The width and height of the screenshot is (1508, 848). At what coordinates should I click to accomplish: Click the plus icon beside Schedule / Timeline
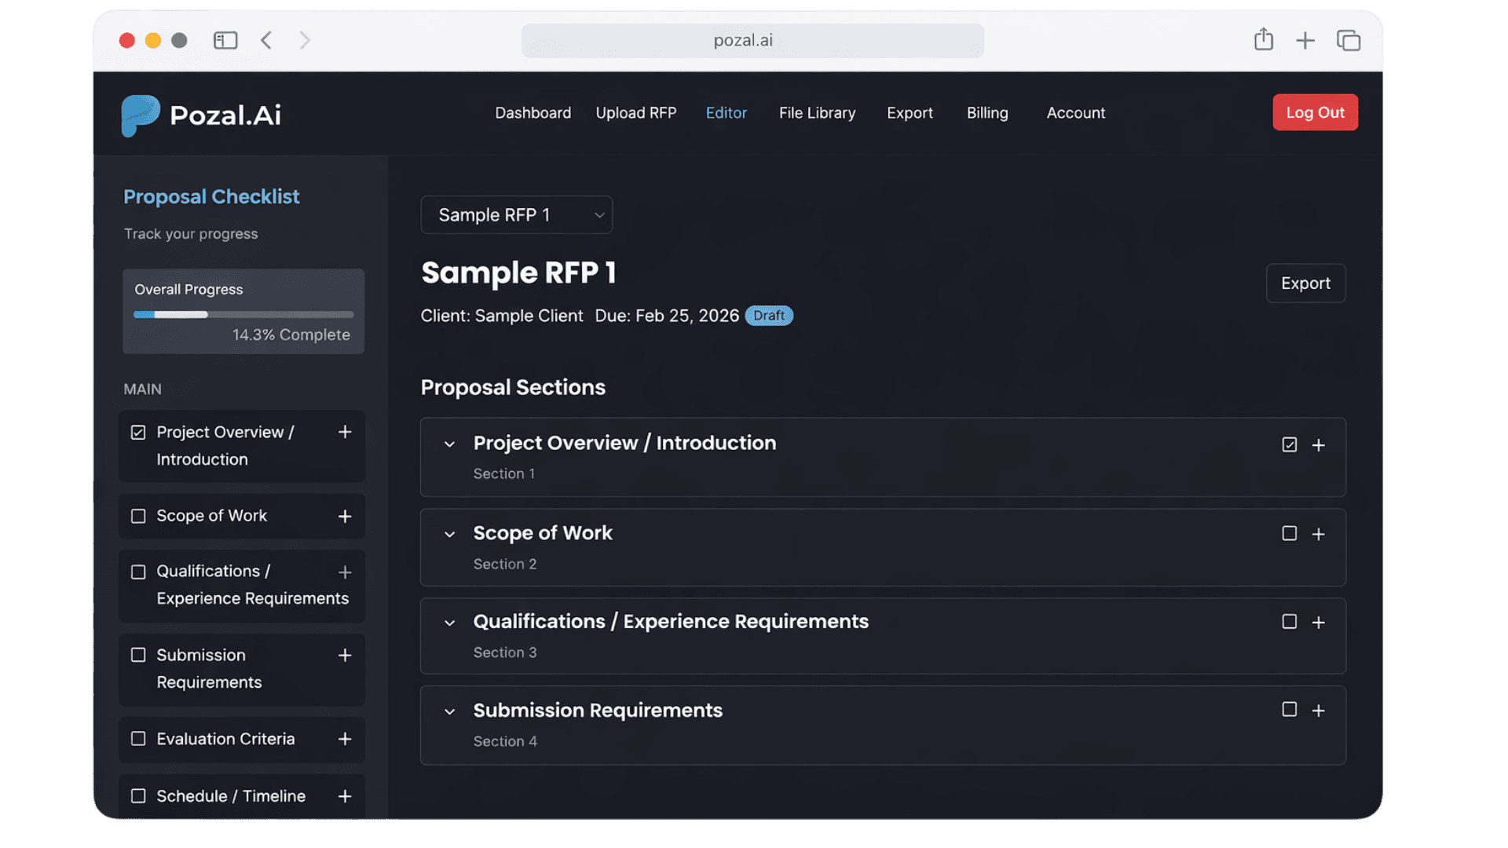[345, 796]
